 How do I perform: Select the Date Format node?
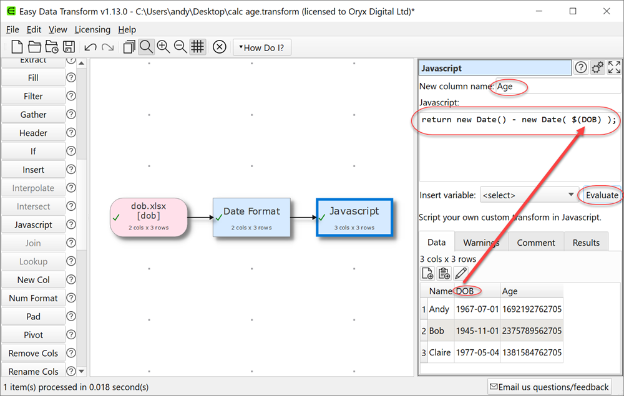point(252,218)
